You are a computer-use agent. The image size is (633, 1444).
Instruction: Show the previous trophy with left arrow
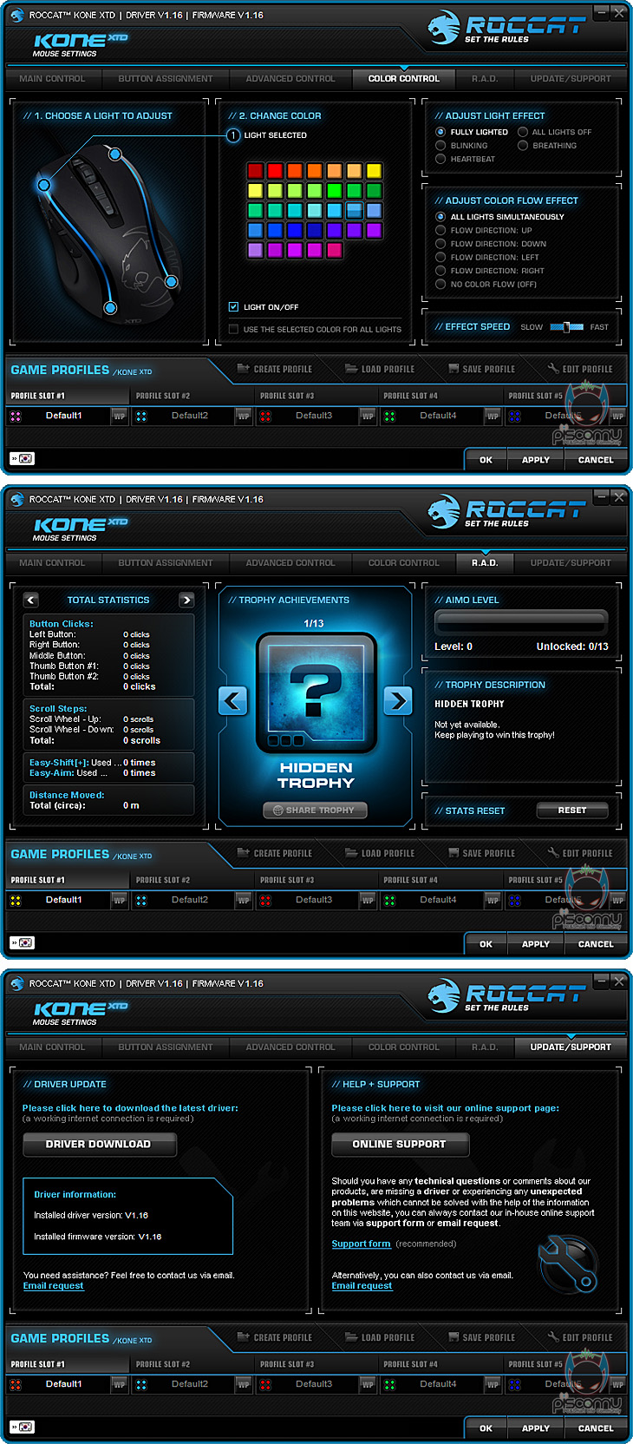pos(232,700)
